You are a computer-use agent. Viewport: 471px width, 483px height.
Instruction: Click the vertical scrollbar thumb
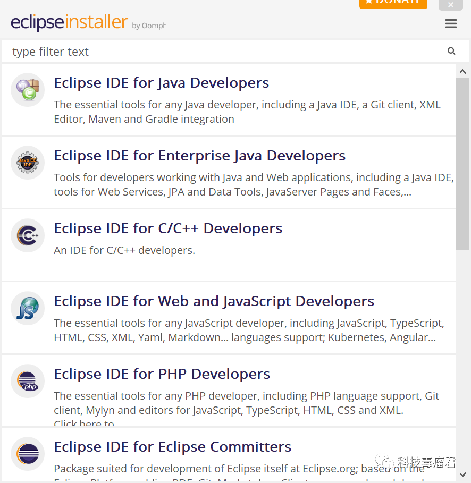[462, 164]
